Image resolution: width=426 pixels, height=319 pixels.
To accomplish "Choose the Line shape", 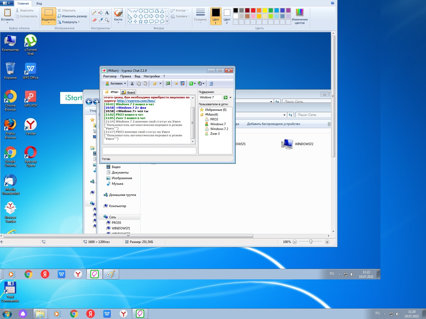I will pos(130,11).
